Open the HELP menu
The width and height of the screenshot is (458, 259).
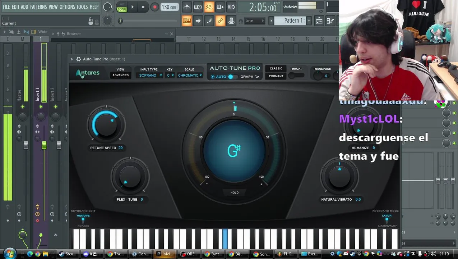[x=94, y=7]
